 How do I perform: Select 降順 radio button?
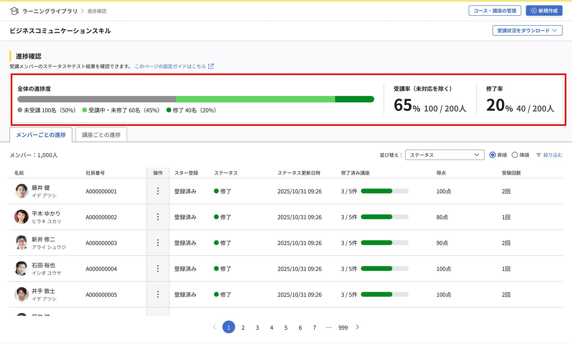(515, 155)
